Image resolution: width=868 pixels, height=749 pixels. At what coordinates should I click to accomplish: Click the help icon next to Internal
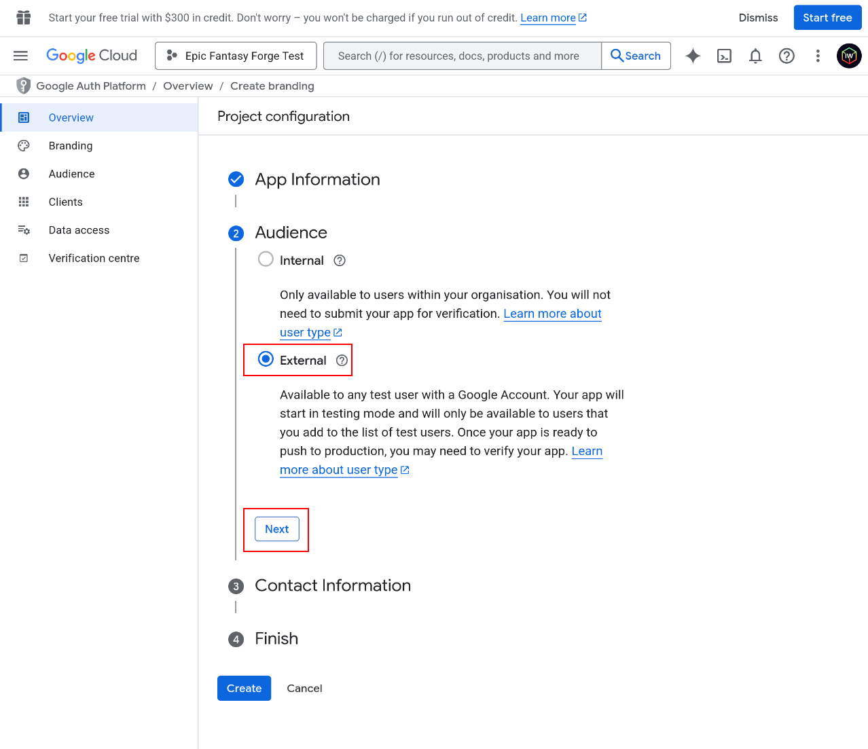pos(339,260)
